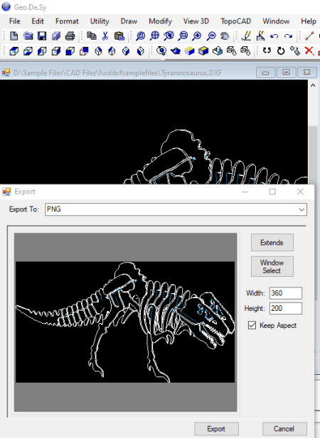Select the Cut scissors icon
Image resolution: width=320 pixels, height=438 pixels.
tap(105, 36)
